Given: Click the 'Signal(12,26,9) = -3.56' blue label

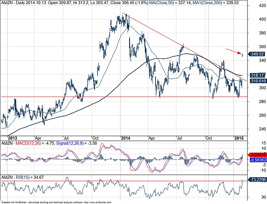Looking at the screenshot, I should [x=77, y=143].
